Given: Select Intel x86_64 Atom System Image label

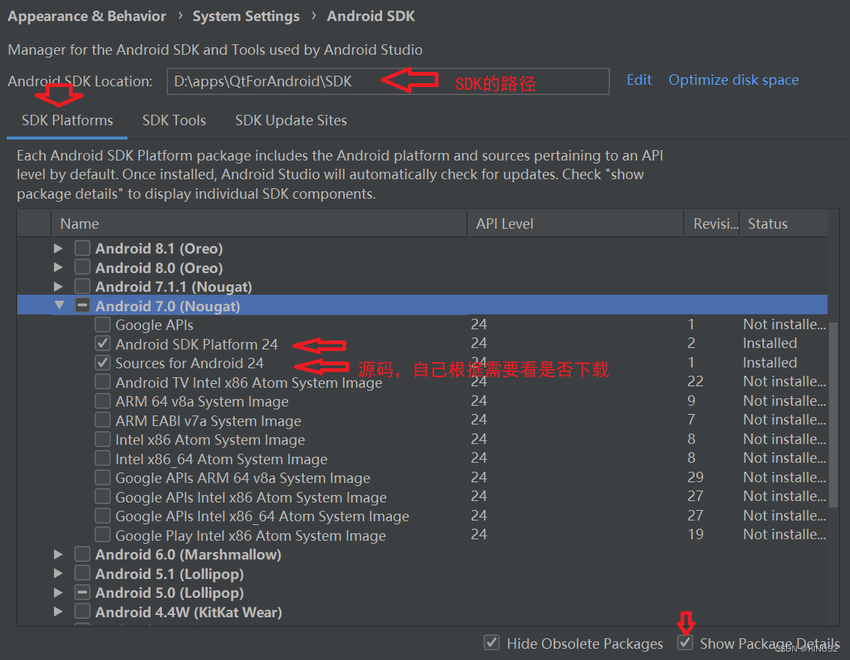Looking at the screenshot, I should pyautogui.click(x=221, y=459).
